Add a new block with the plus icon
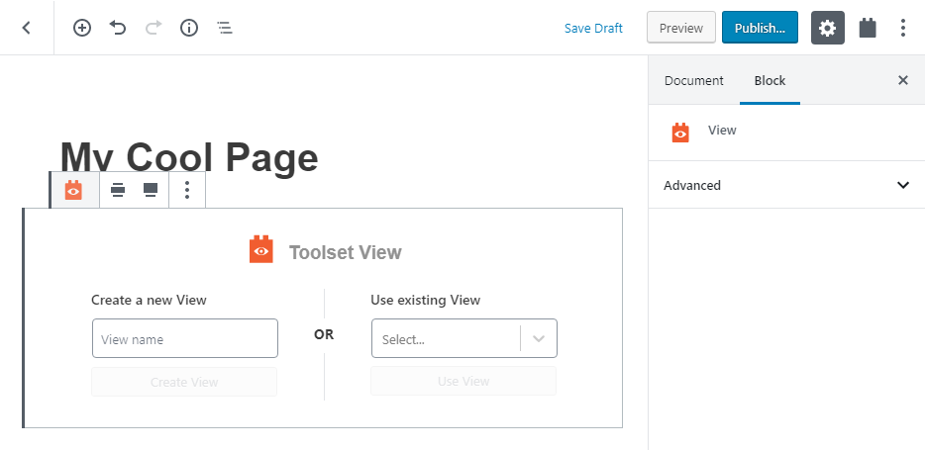The width and height of the screenshot is (925, 450). (82, 28)
